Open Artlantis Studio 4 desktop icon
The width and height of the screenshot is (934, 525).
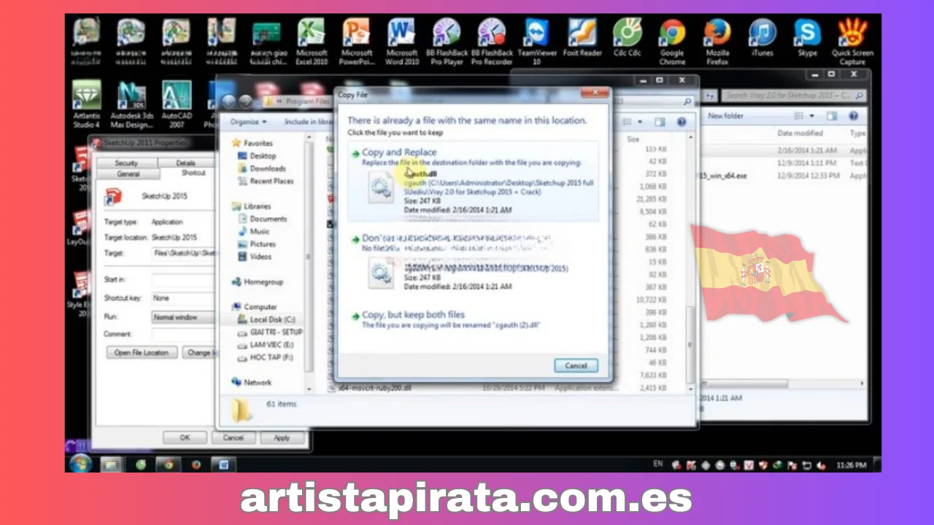point(86,104)
